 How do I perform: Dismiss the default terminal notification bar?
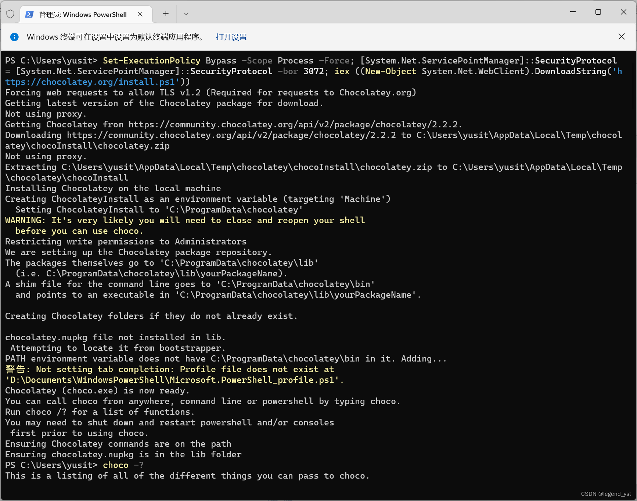(x=622, y=36)
